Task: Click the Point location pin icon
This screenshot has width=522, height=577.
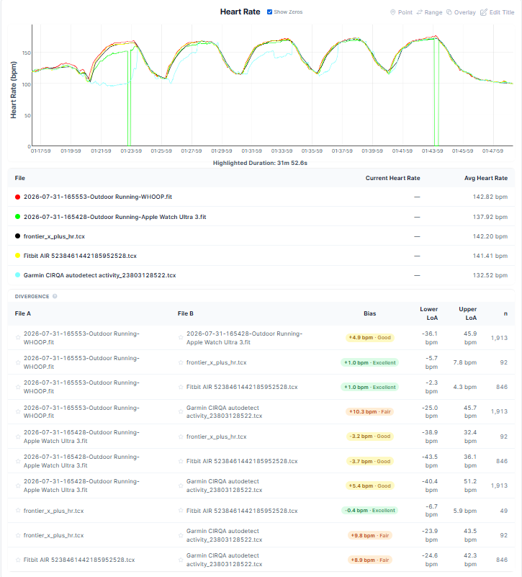Action: click(393, 12)
